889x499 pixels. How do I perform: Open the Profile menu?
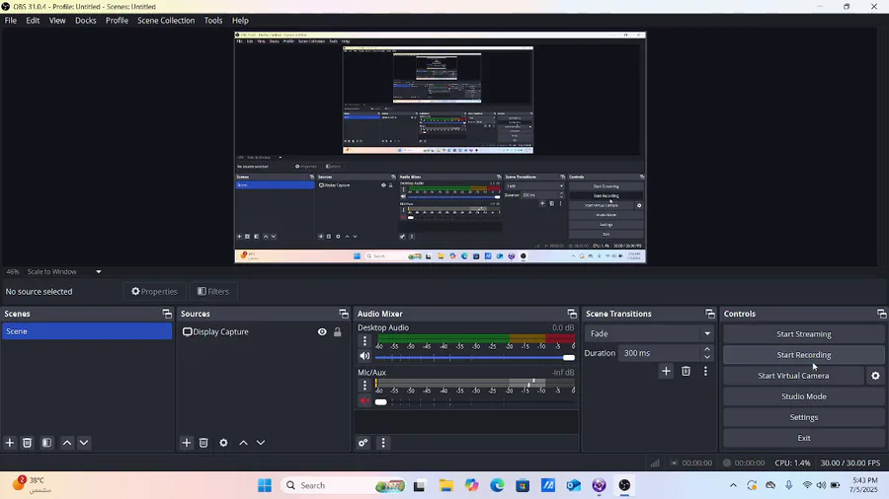pyautogui.click(x=117, y=21)
